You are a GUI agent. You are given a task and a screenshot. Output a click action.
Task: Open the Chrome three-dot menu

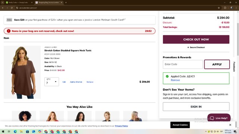coord(236,8)
